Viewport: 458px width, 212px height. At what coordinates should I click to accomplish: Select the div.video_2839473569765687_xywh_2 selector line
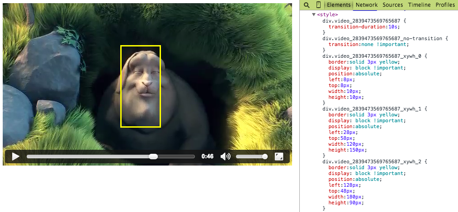click(375, 161)
